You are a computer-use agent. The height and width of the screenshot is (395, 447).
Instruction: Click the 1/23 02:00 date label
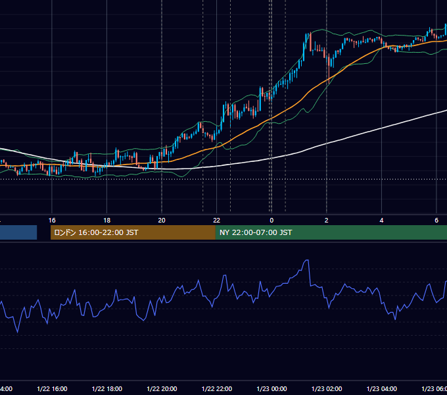point(327,388)
